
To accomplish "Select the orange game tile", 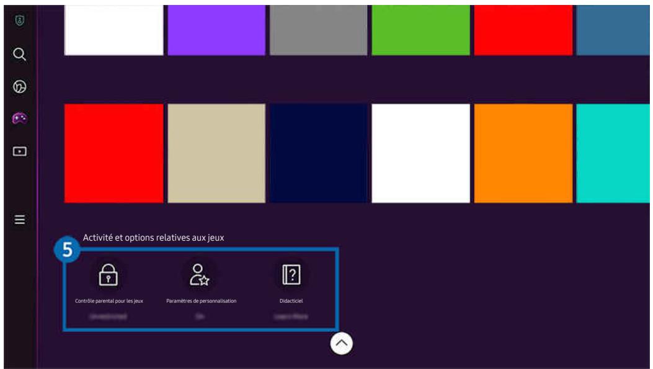I will pyautogui.click(x=523, y=153).
